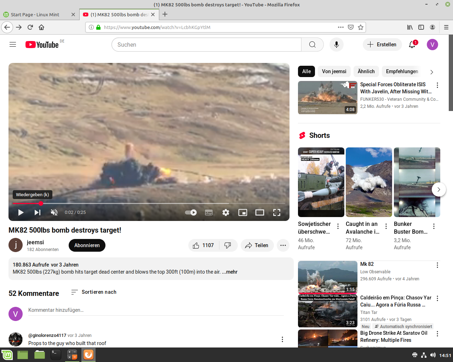Open the page actions three-dot menu
The image size is (453, 362).
(341, 27)
